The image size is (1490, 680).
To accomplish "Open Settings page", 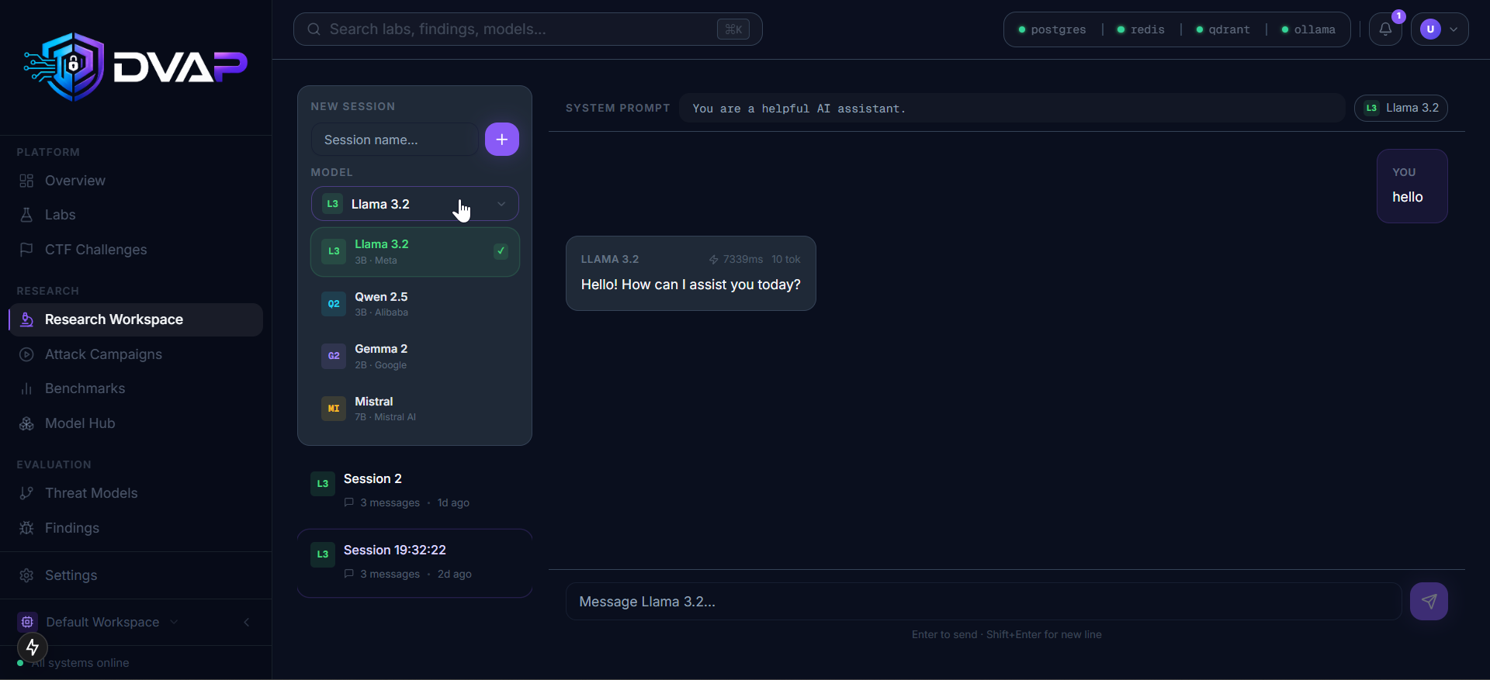I will tap(136, 575).
